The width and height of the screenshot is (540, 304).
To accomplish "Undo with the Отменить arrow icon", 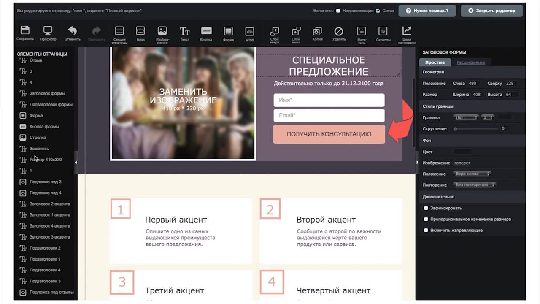I will 73,30.
